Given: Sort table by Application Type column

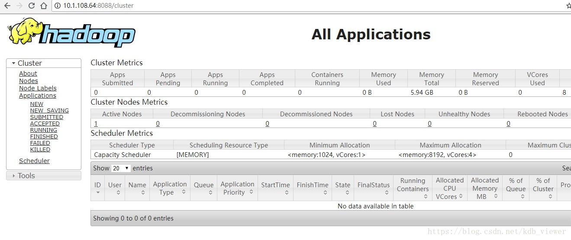Looking at the screenshot, I should tap(170, 188).
